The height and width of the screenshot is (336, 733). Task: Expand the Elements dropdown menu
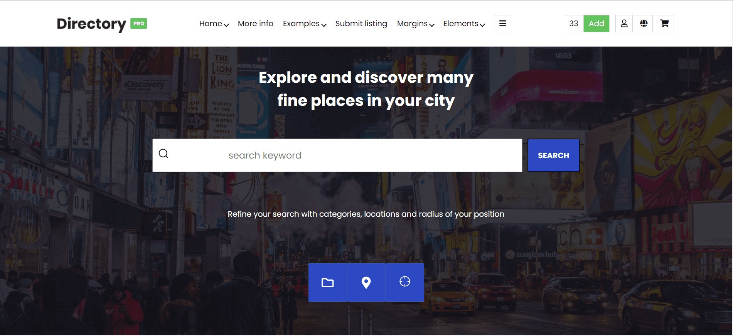[x=463, y=24]
